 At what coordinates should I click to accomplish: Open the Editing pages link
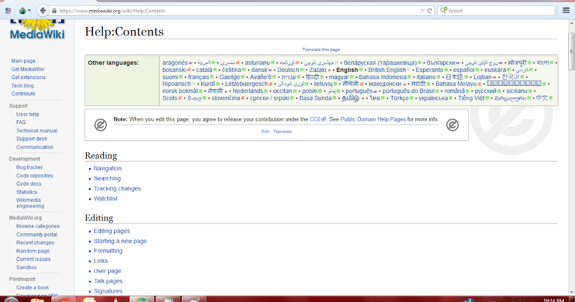[x=112, y=231]
